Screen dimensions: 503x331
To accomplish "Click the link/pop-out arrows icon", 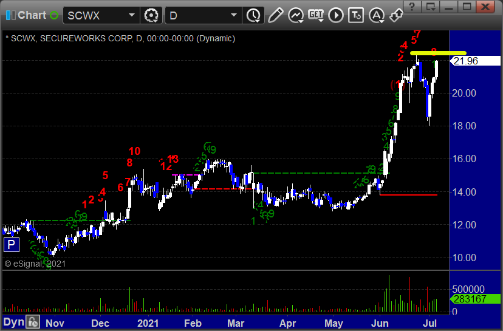I will pyautogui.click(x=396, y=15).
